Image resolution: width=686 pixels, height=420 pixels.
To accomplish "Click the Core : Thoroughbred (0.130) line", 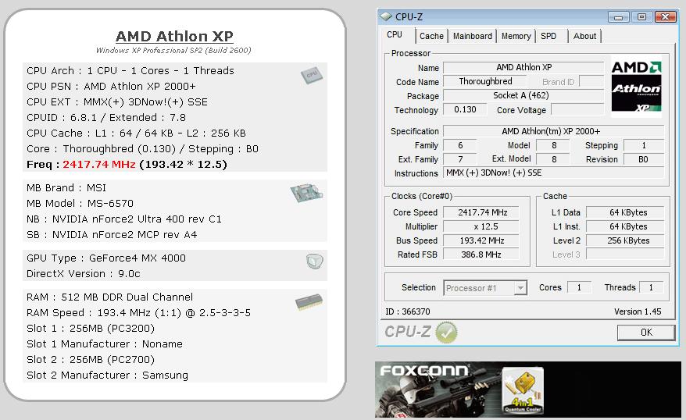I will (142, 149).
